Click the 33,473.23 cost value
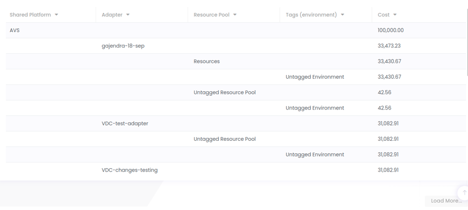 click(x=389, y=46)
